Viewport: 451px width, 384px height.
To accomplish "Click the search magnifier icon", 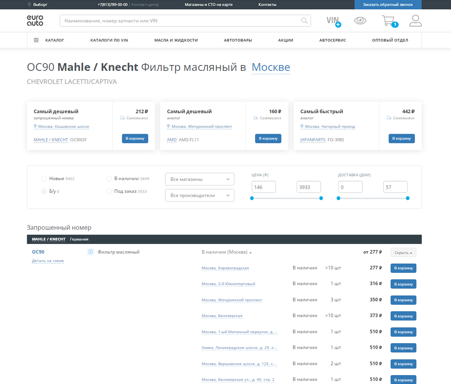I will click(304, 21).
